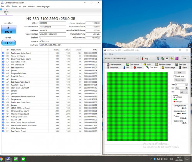
Task: Click the Spare Block Count Left row
Action: pos(50,88)
